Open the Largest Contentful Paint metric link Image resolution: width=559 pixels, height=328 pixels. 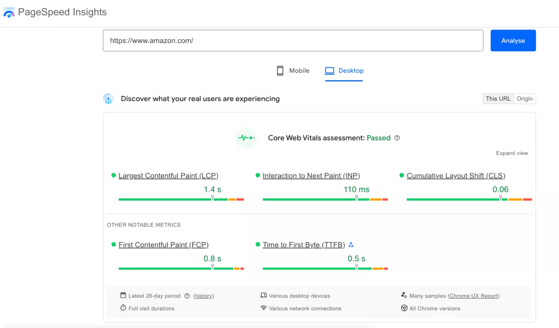(168, 176)
